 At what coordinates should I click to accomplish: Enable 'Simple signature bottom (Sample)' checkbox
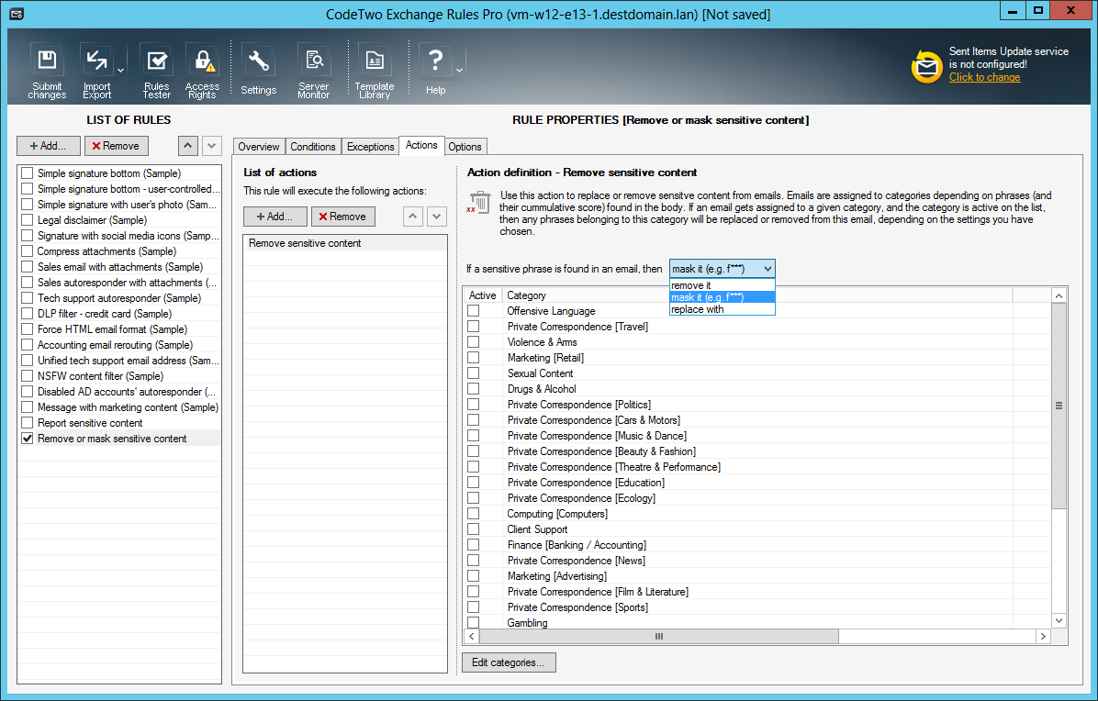point(28,172)
